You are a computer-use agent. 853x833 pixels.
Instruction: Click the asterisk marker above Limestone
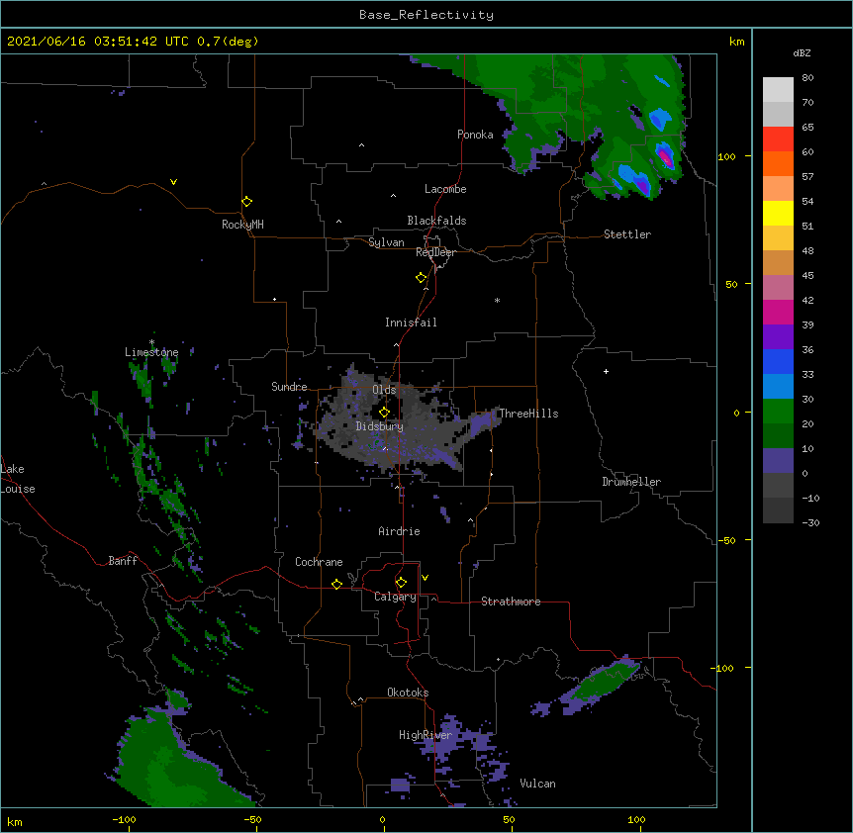click(151, 342)
